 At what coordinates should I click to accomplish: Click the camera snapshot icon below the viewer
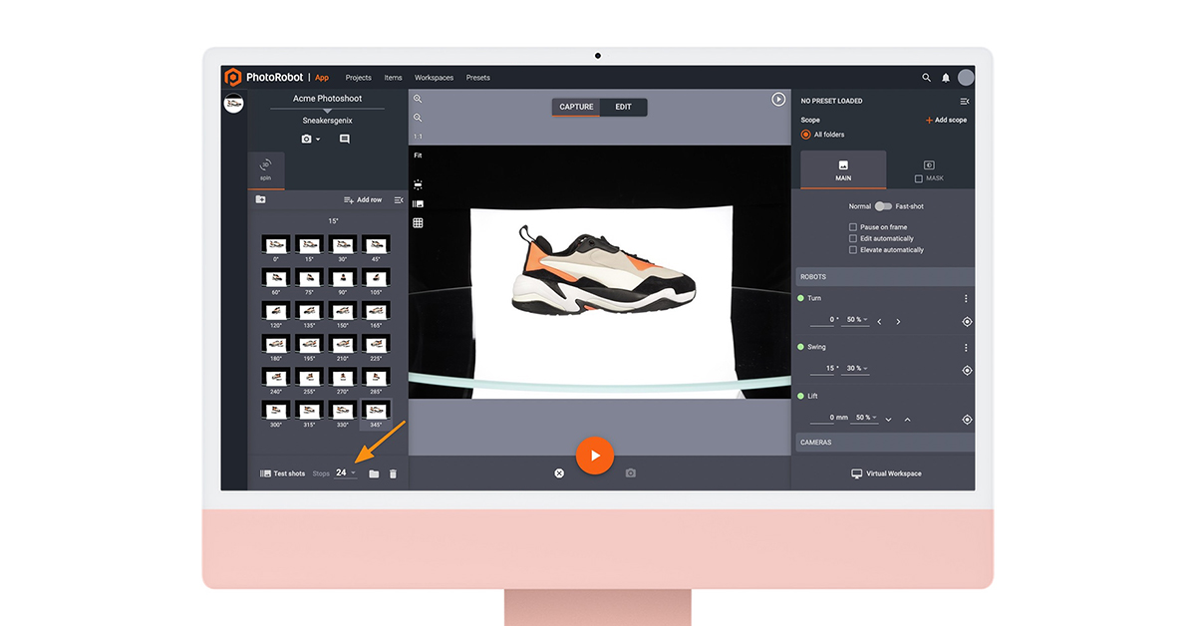click(631, 472)
